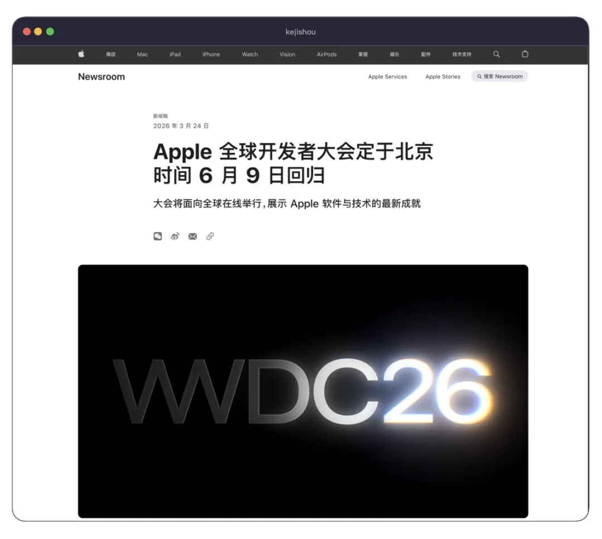Click the article headline about 全球开发者大会
Screen dimensions: 602x539
coord(293,163)
